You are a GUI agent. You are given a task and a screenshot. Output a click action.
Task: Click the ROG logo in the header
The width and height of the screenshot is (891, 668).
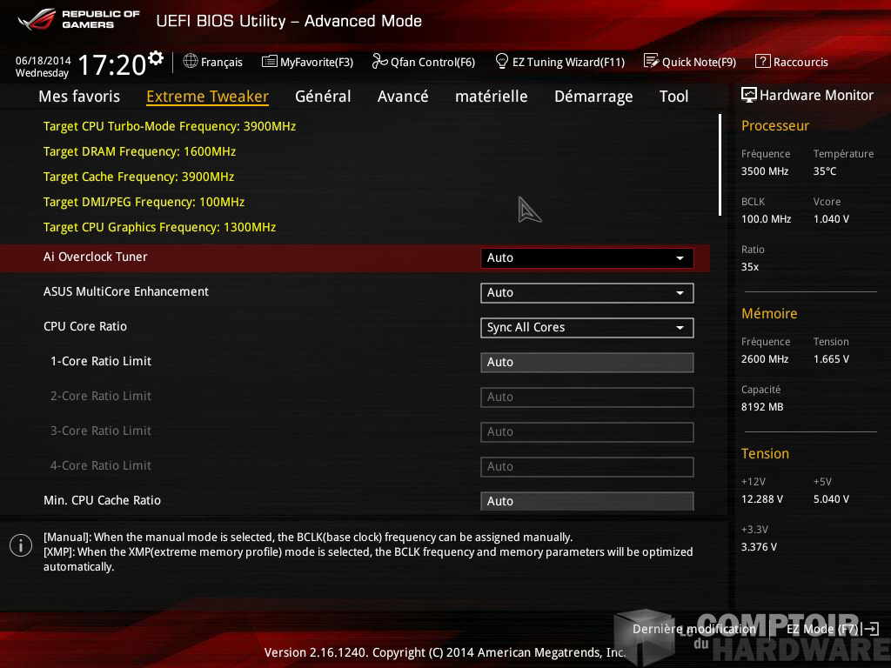[37, 19]
